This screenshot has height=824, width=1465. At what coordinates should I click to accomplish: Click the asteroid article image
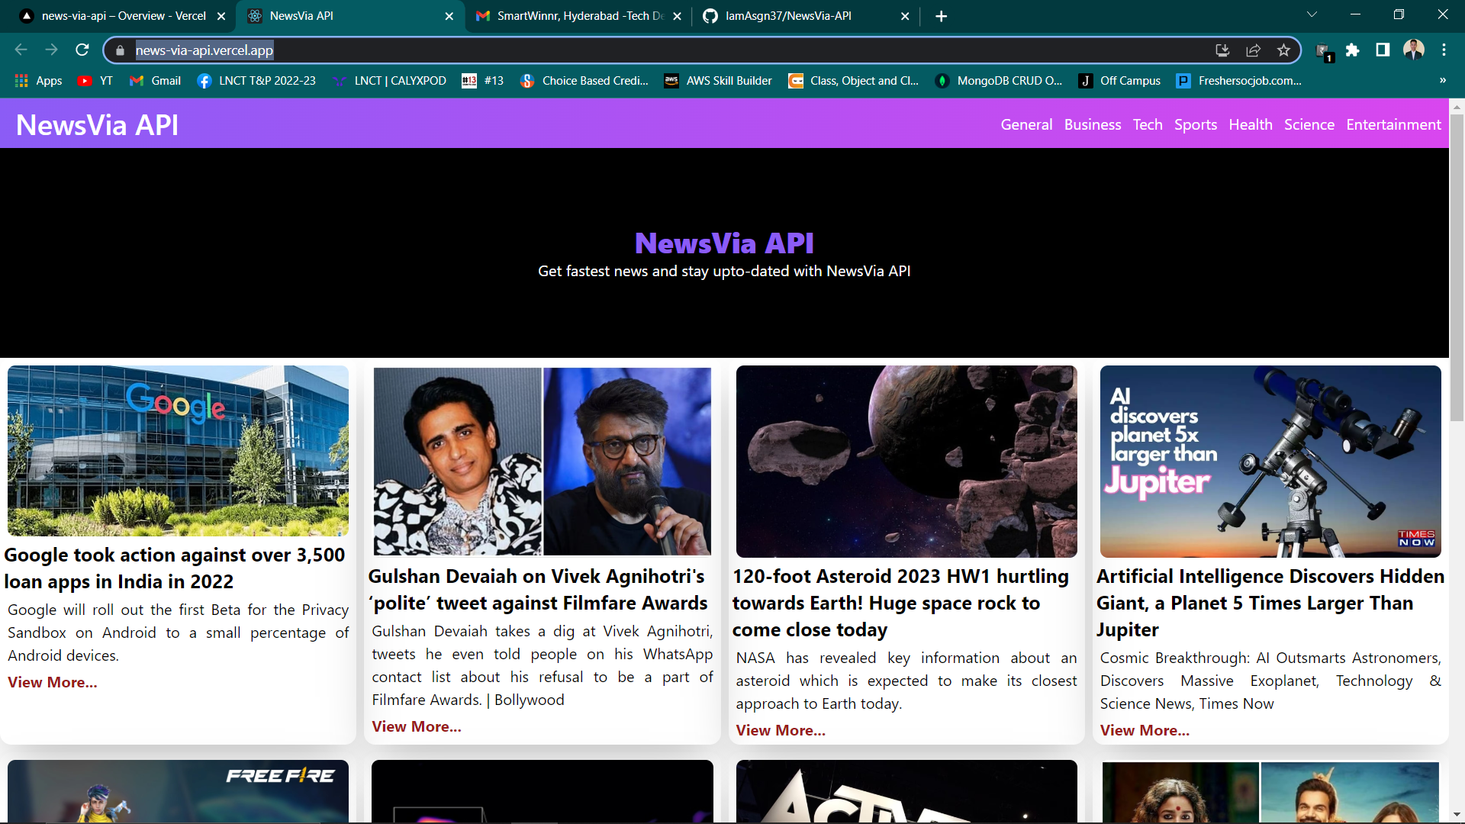(906, 462)
